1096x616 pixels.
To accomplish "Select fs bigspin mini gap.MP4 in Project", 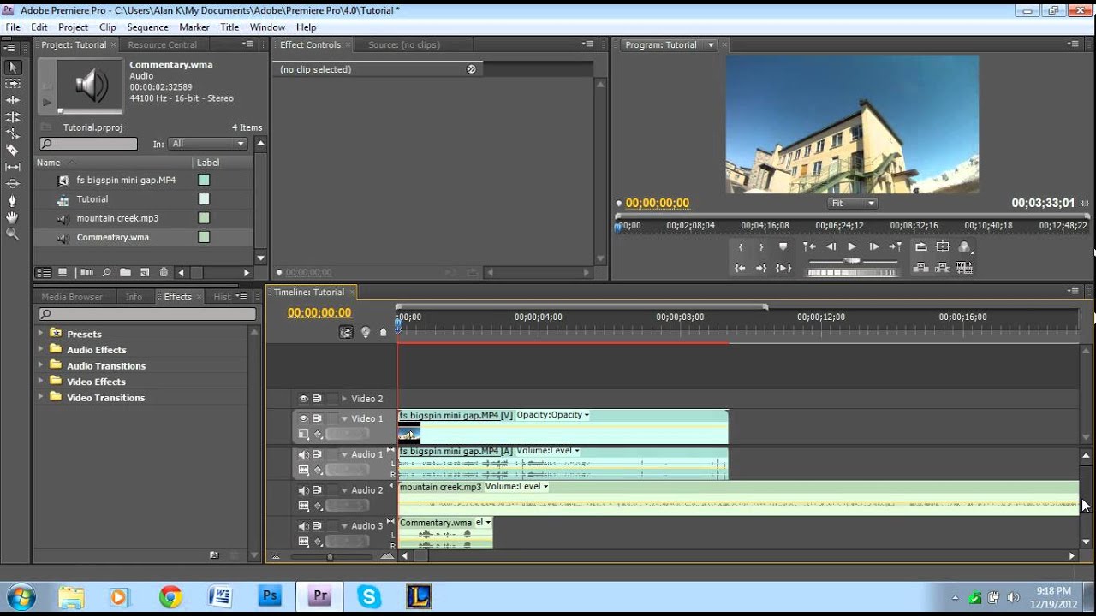I will coord(126,181).
